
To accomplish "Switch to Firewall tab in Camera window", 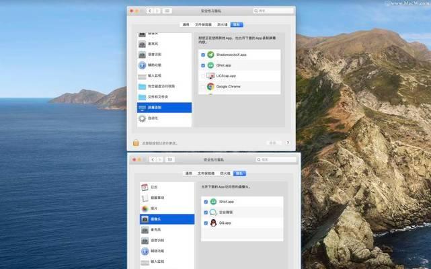I will (225, 174).
